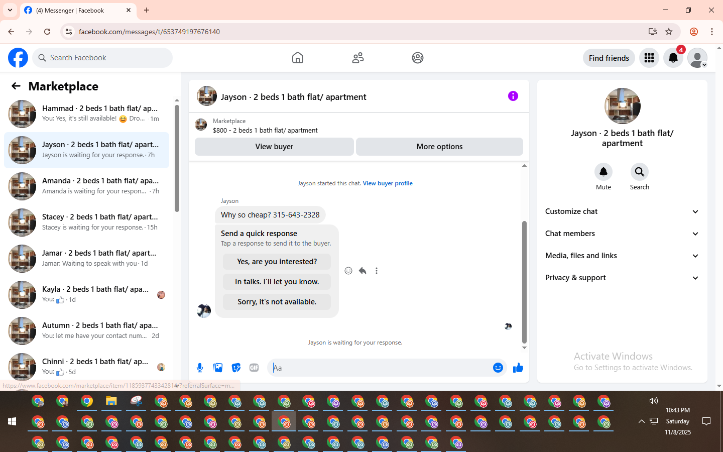Open emoji picker in message box
The height and width of the screenshot is (452, 723).
tap(498, 368)
